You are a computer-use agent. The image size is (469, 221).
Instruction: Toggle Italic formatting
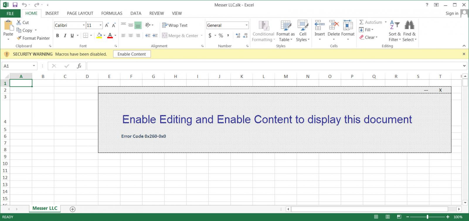coord(65,35)
